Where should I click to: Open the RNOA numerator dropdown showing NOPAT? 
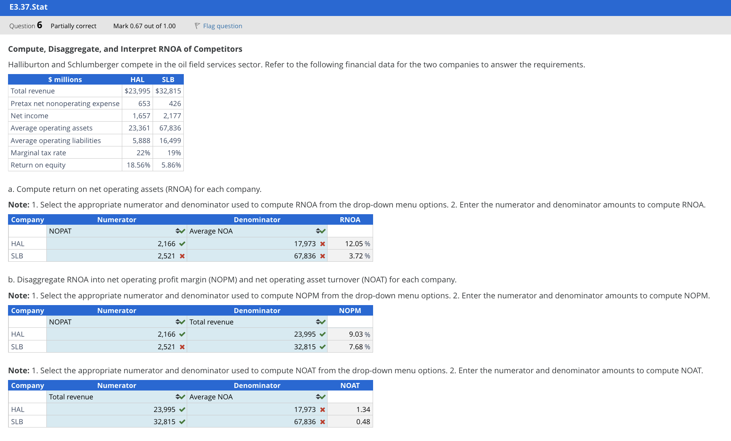(117, 231)
